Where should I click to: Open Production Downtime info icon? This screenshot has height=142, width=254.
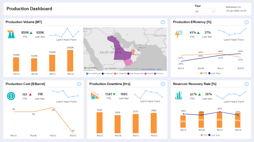pyautogui.click(x=163, y=84)
